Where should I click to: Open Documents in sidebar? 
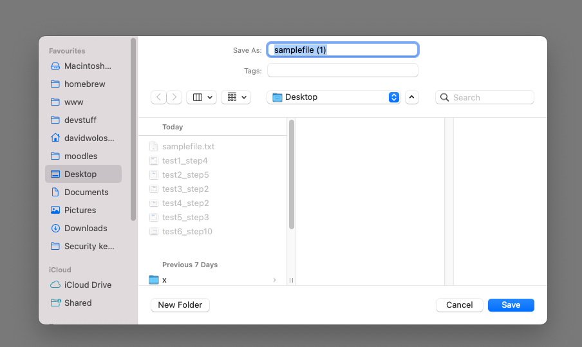83,192
